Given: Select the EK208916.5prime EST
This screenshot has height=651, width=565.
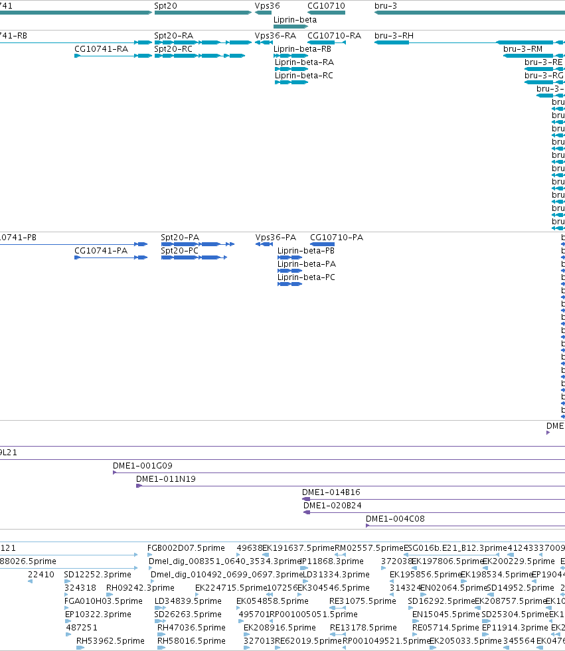Looking at the screenshot, I should pyautogui.click(x=247, y=634).
